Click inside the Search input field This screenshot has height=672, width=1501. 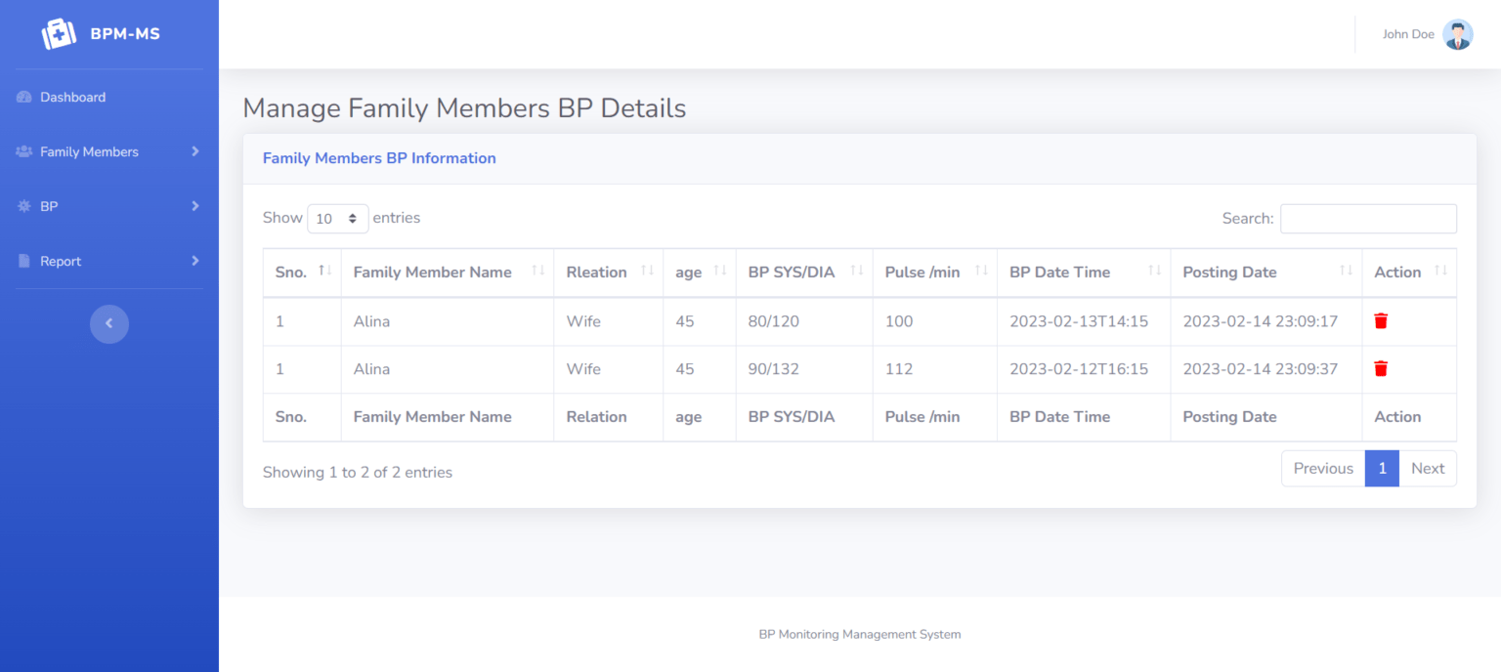tap(1367, 218)
